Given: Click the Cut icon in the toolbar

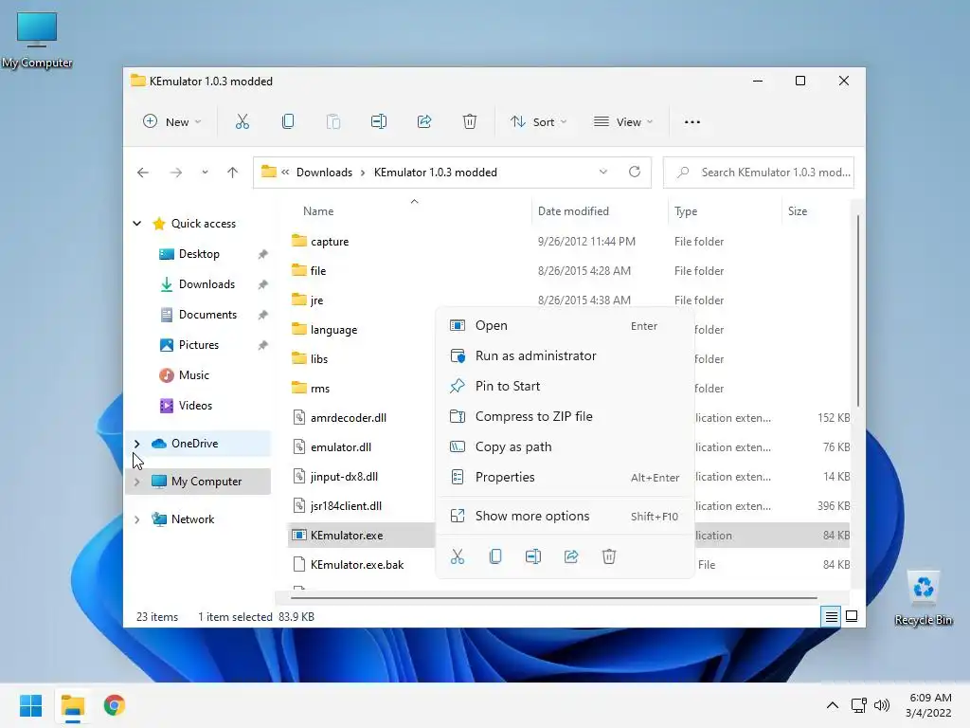Looking at the screenshot, I should click(242, 122).
